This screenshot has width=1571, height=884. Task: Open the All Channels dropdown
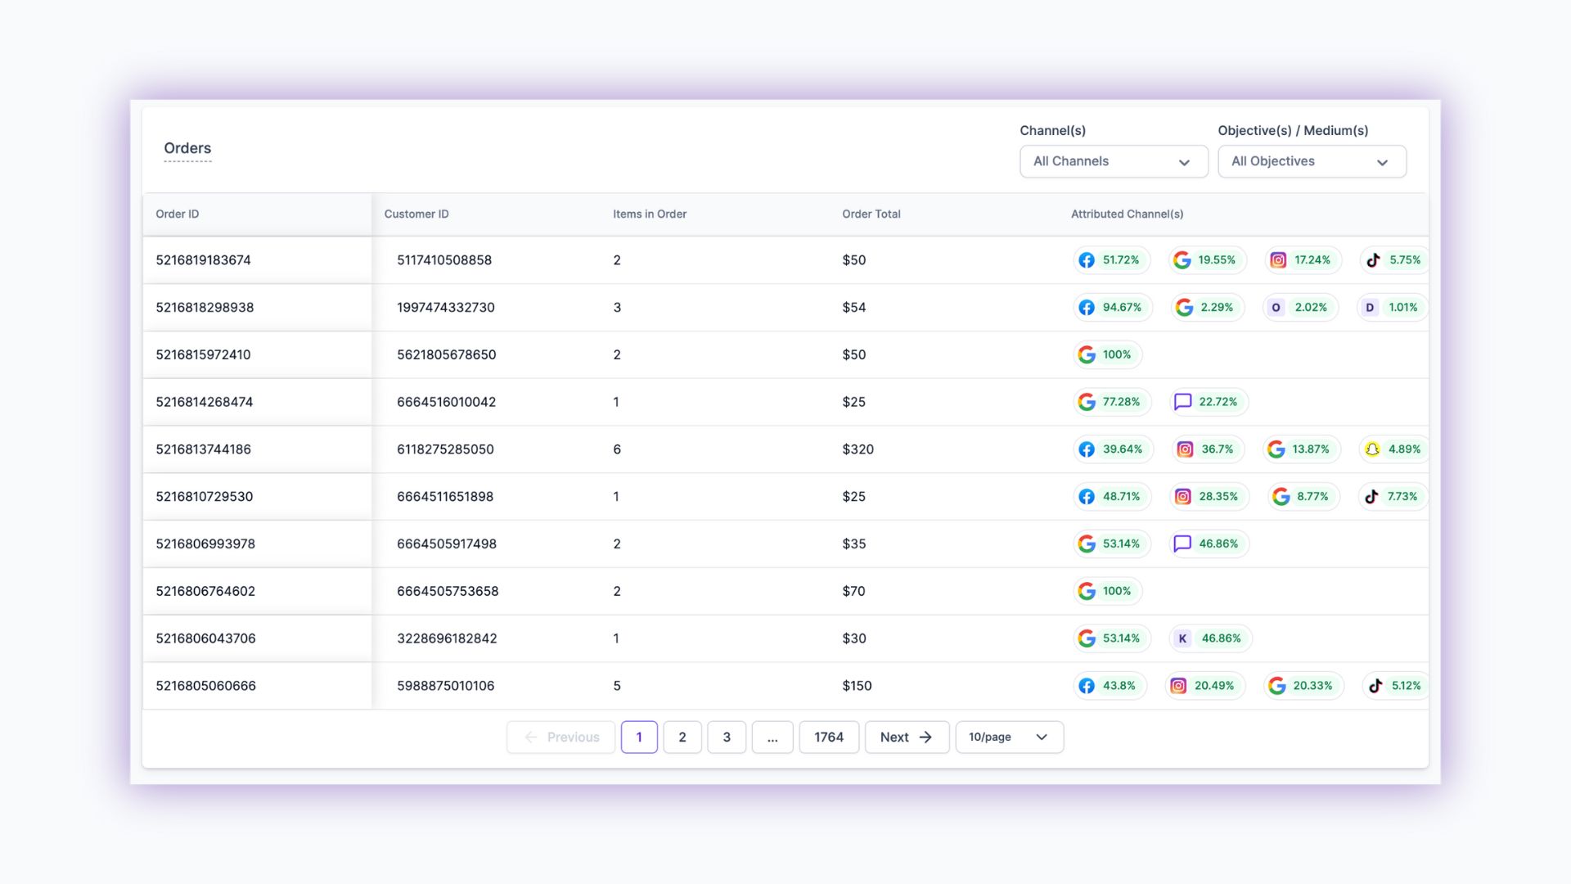(1113, 161)
